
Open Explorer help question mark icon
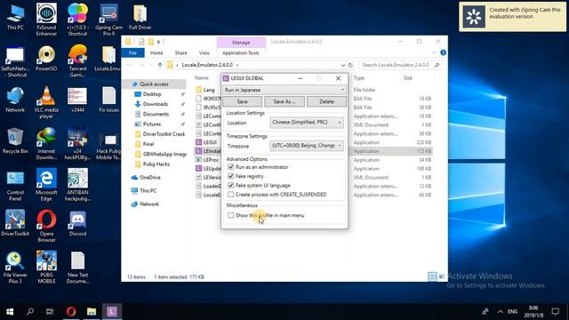tap(443, 52)
